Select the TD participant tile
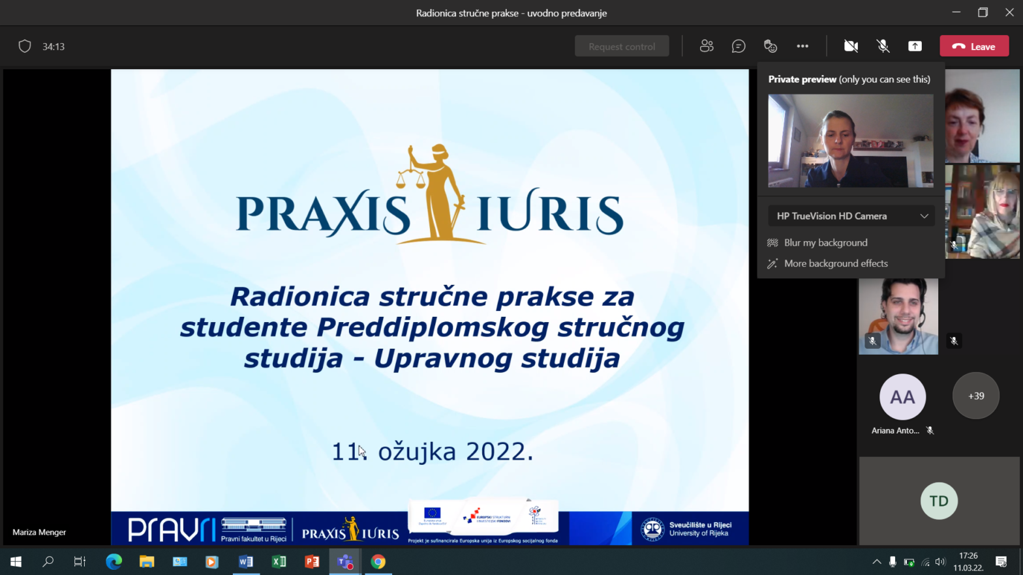Image resolution: width=1023 pixels, height=575 pixels. [939, 501]
